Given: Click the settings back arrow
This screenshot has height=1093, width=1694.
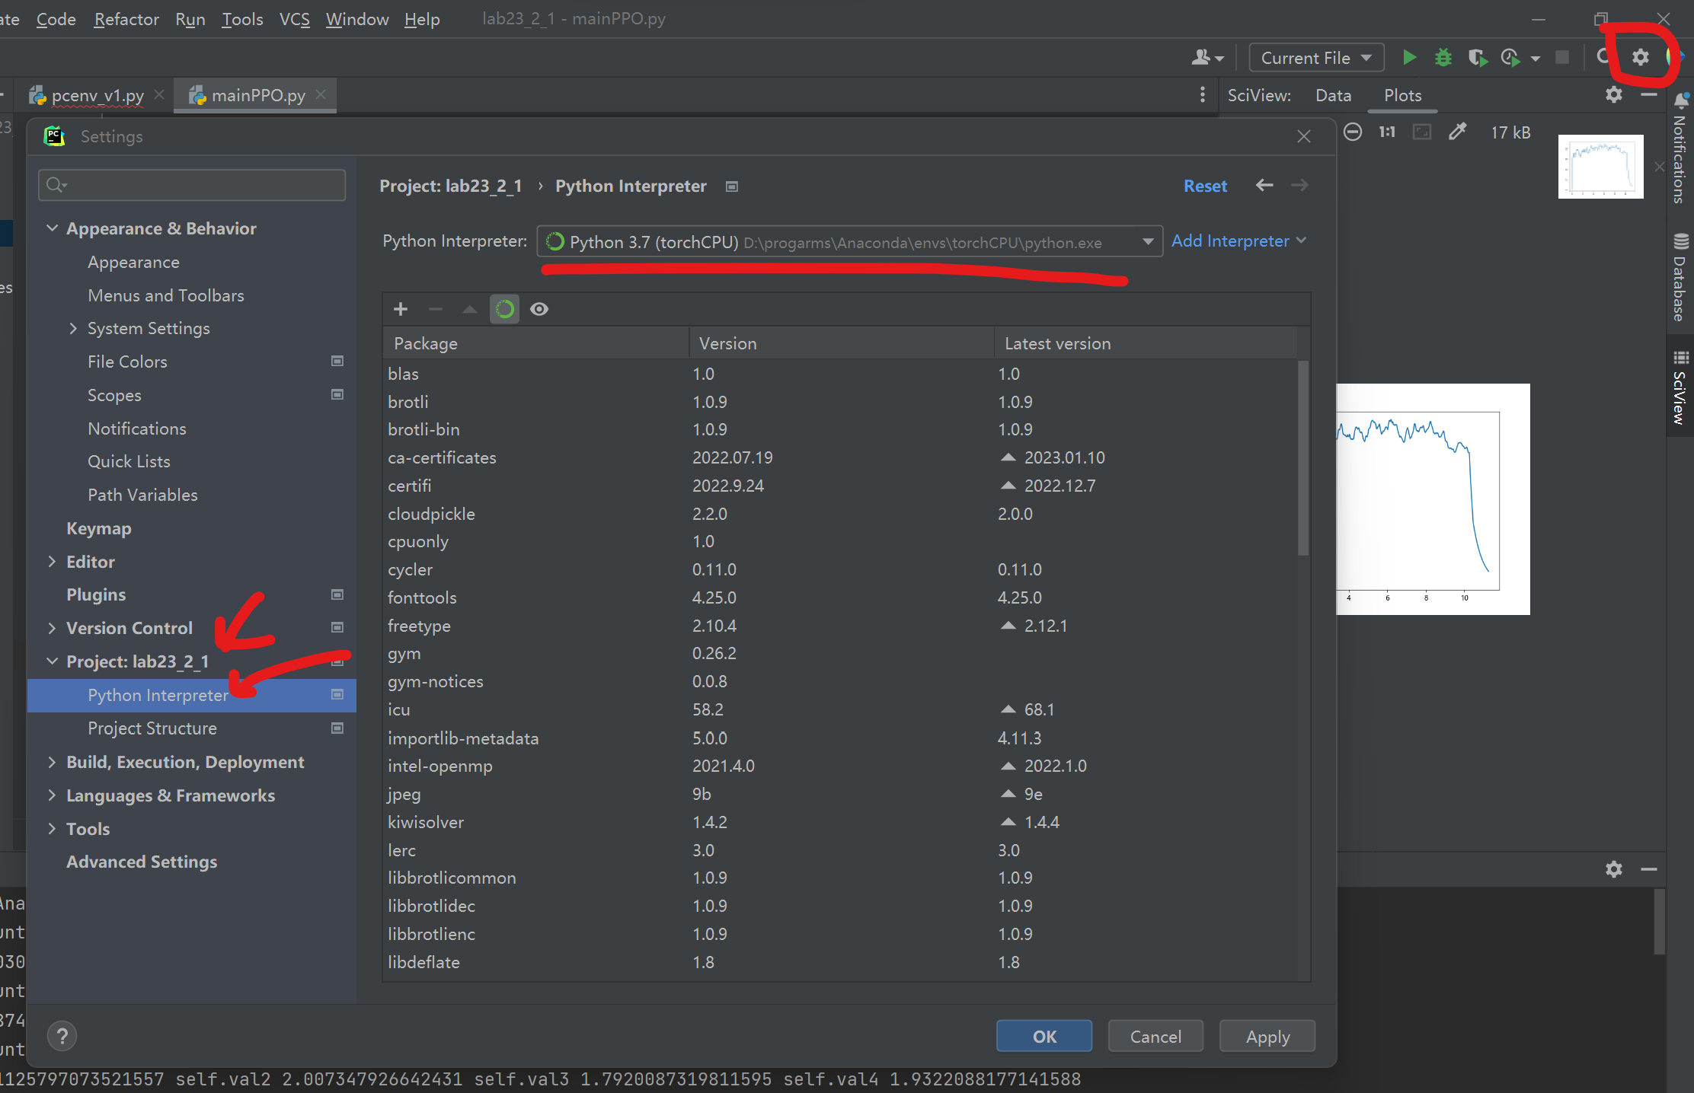Looking at the screenshot, I should click(x=1264, y=186).
